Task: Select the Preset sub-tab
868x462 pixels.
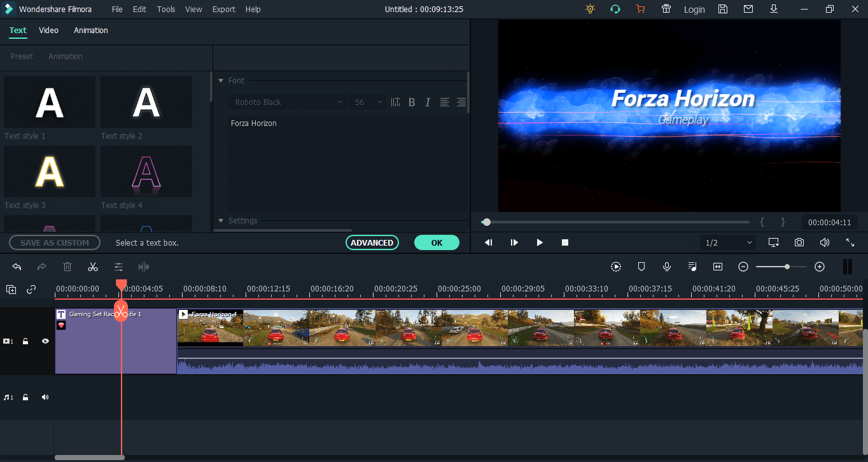Action: pyautogui.click(x=22, y=56)
